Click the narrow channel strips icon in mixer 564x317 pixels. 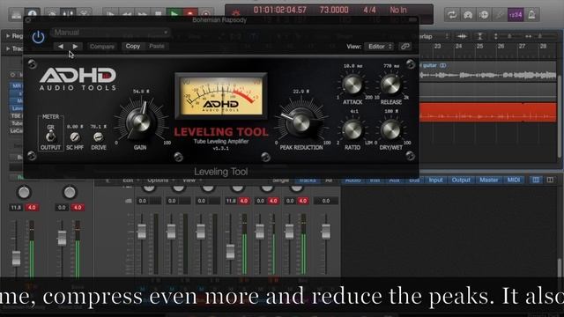(x=536, y=180)
